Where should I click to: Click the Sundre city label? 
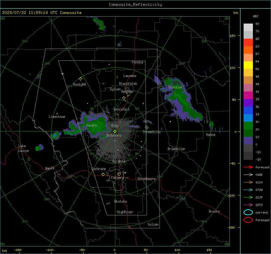tap(91, 125)
